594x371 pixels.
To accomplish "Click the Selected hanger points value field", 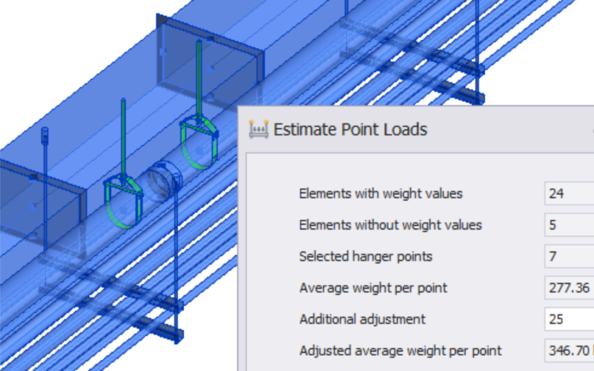I will pyautogui.click(x=569, y=257).
